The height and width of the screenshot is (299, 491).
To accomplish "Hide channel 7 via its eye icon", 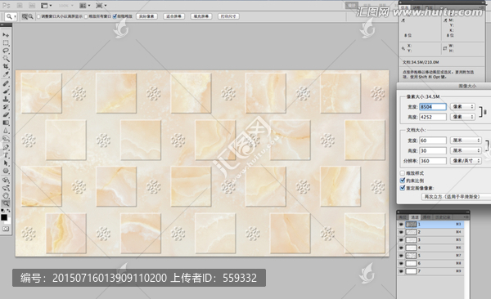I will point(401,271).
